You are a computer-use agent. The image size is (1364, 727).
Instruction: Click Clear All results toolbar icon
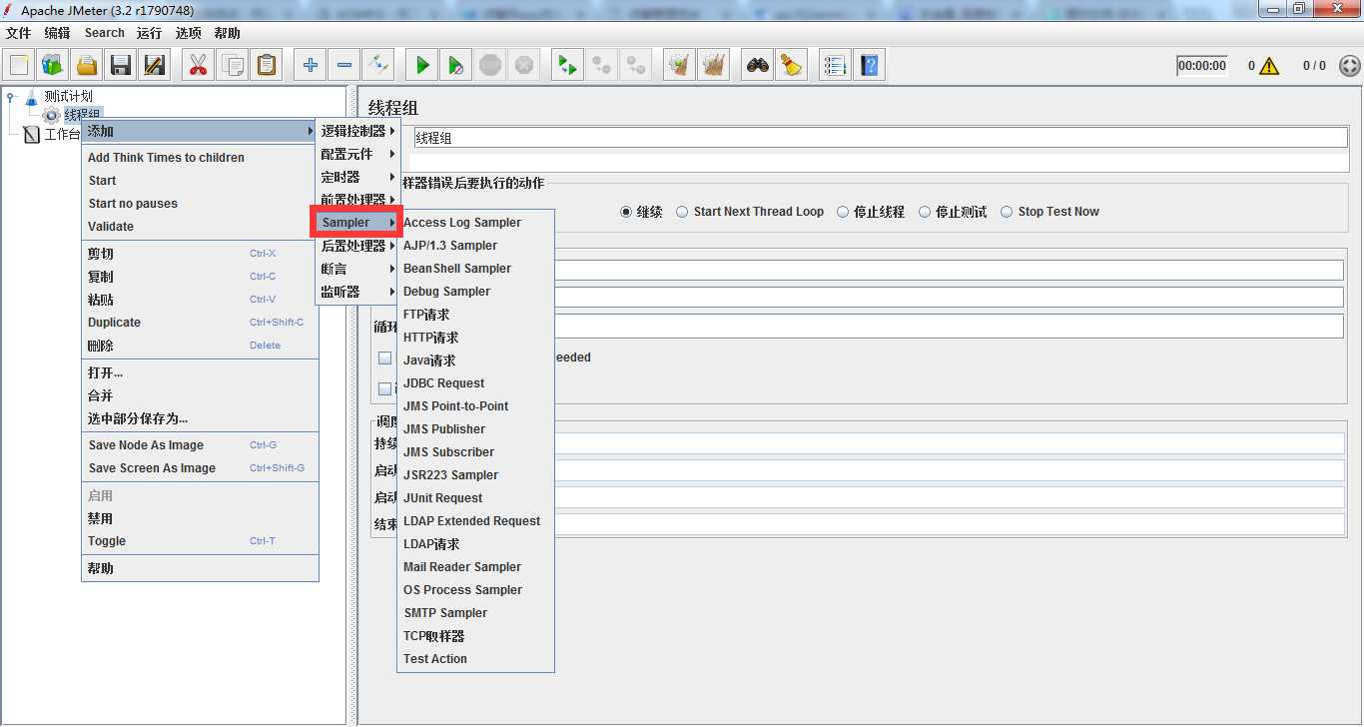(714, 66)
